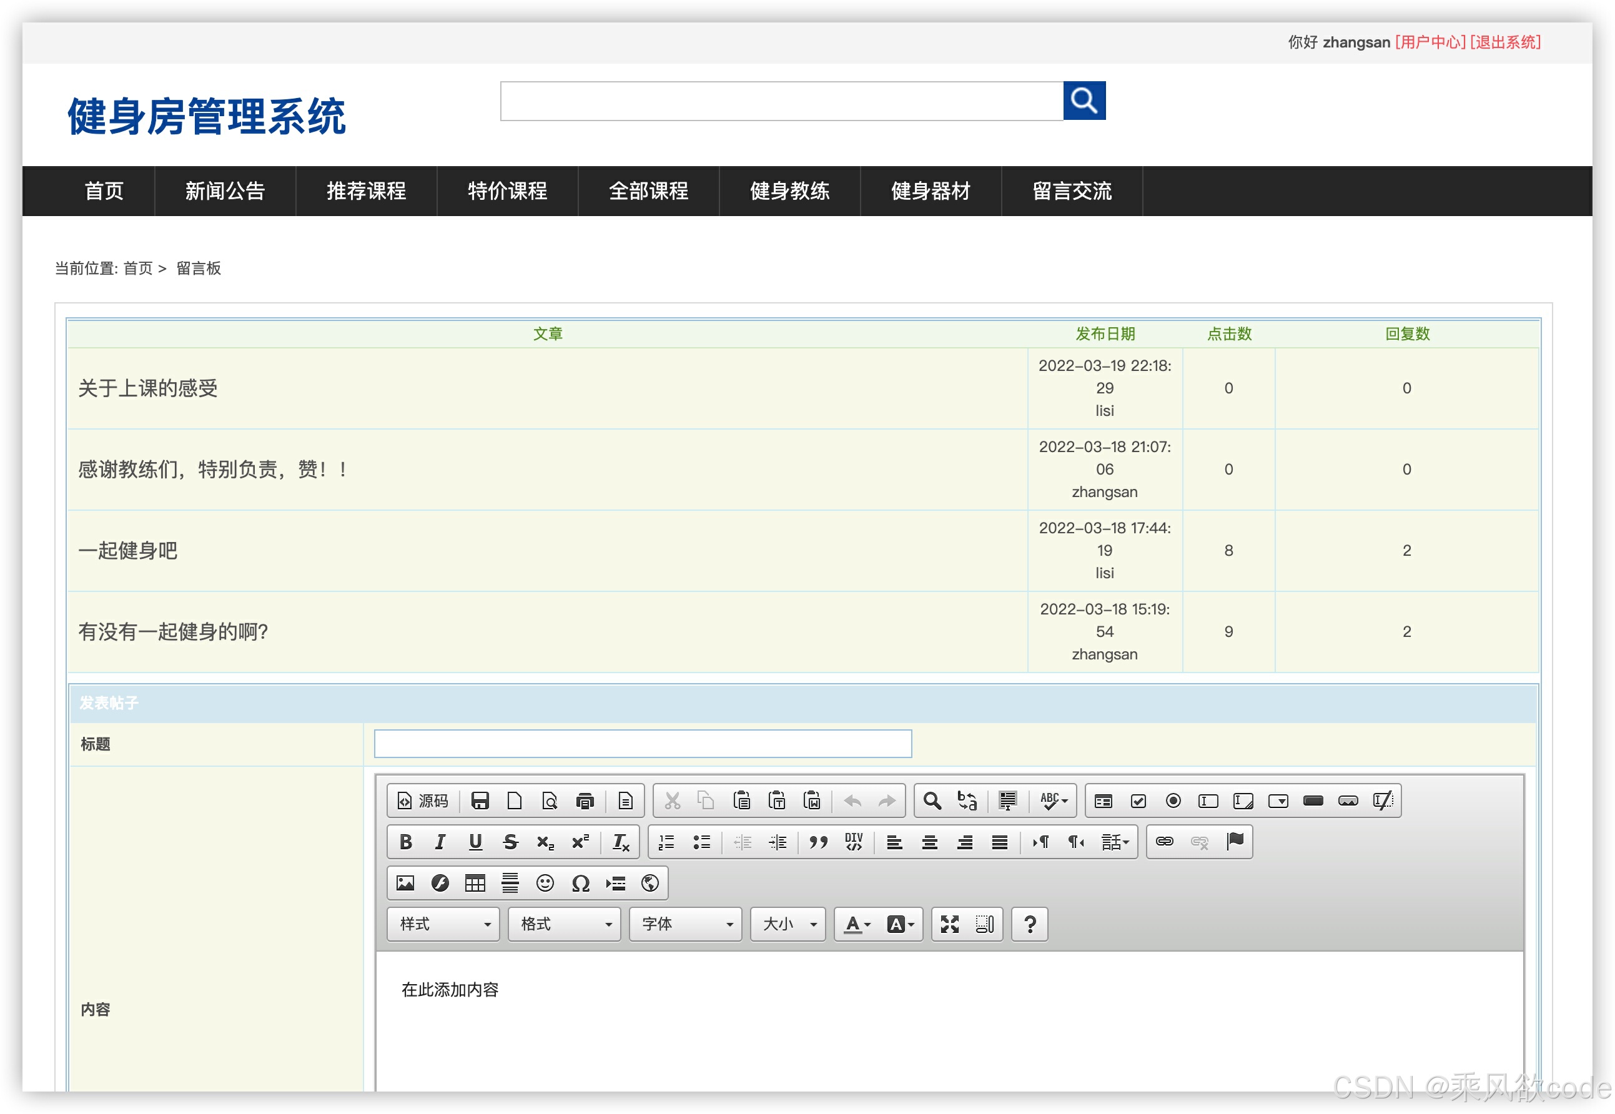This screenshot has width=1615, height=1114.
Task: Insert a smiley emoticon
Action: [545, 883]
